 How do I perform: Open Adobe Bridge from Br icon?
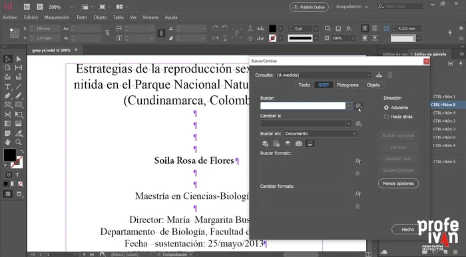[27, 7]
